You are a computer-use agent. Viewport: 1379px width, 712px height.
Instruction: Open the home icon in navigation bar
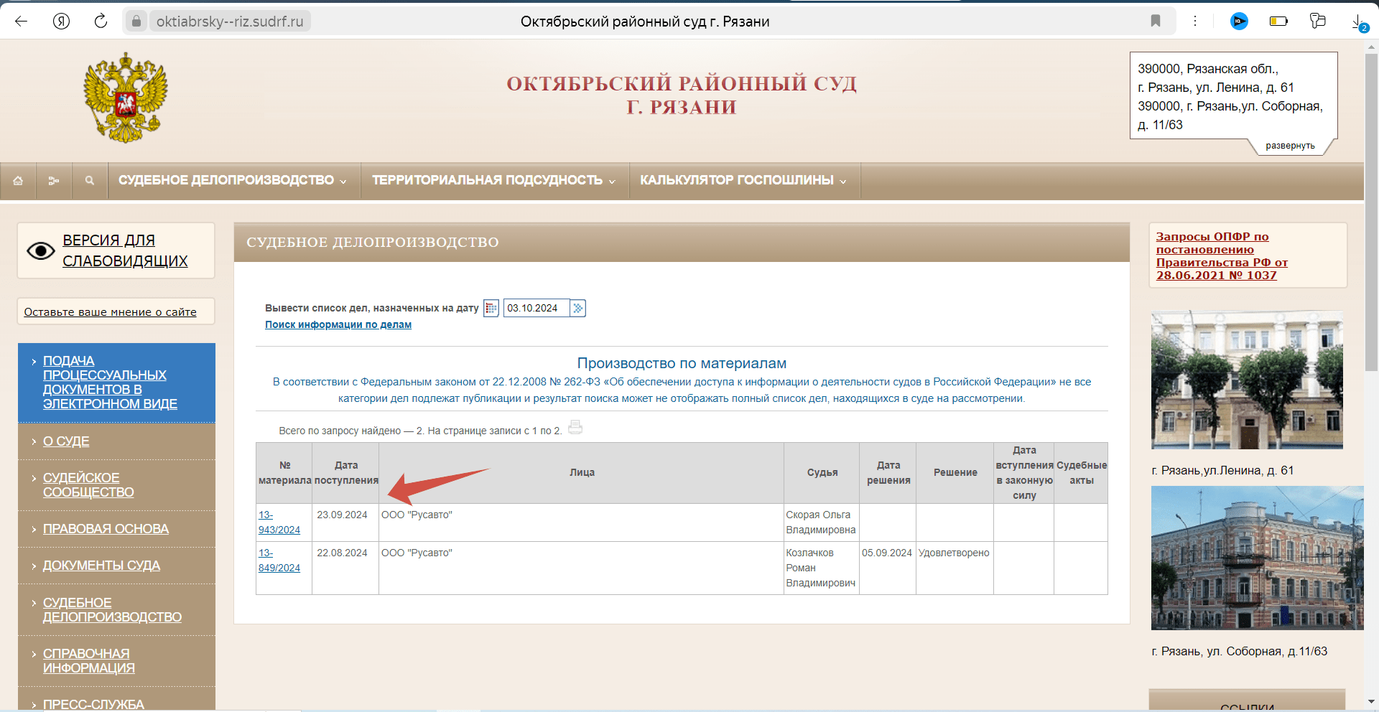click(18, 181)
